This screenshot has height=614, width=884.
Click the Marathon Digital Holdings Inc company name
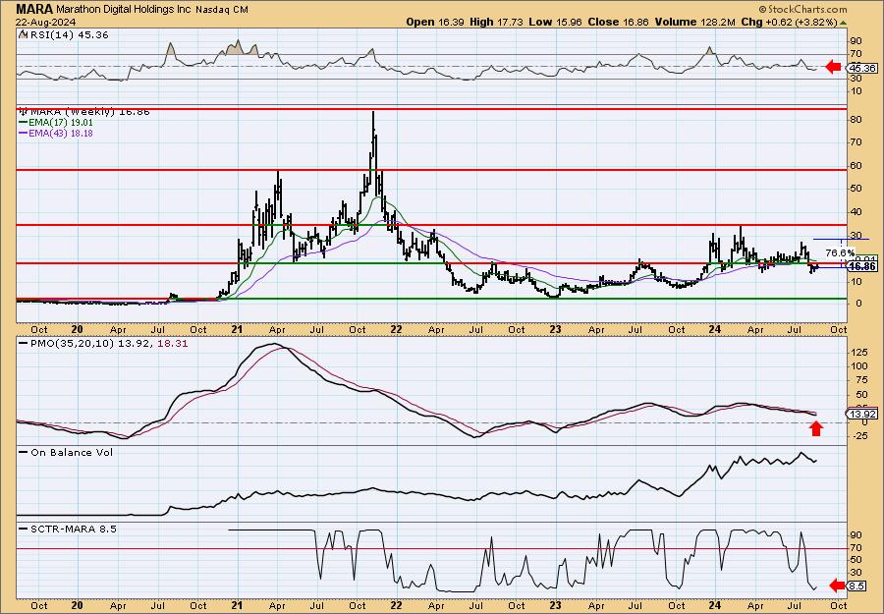click(x=124, y=10)
